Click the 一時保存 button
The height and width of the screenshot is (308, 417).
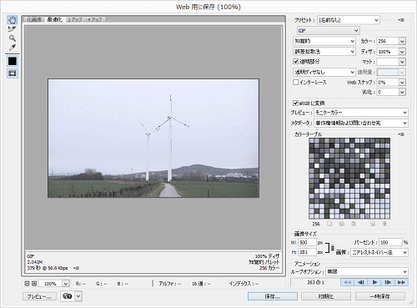pyautogui.click(x=380, y=296)
